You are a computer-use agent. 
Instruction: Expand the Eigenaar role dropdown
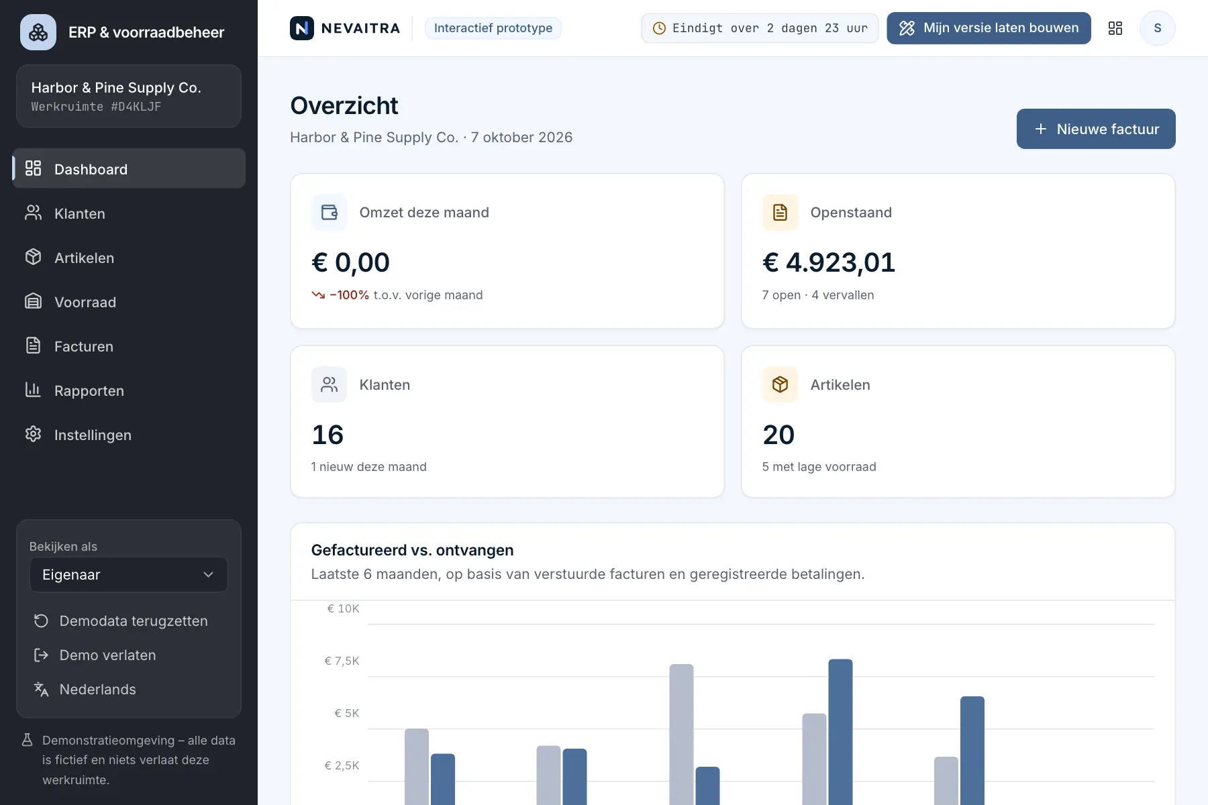tap(129, 575)
